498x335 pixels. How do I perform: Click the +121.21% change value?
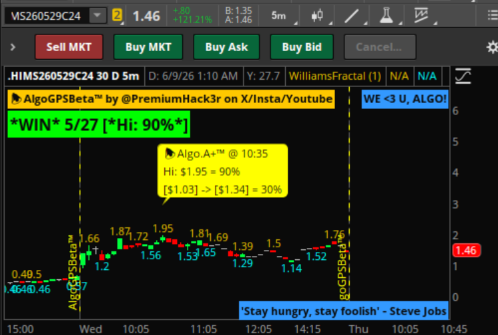tap(192, 20)
